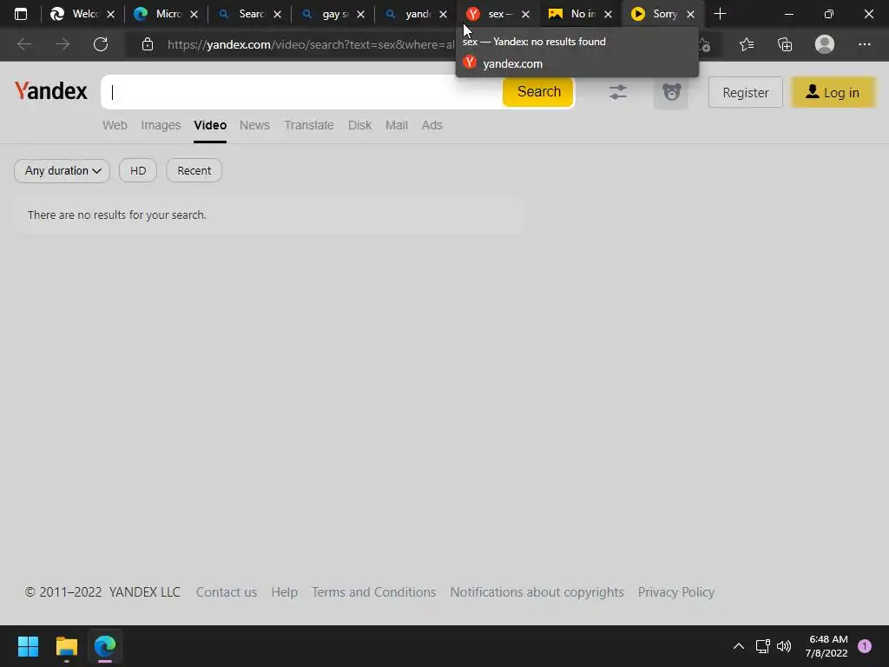This screenshot has height=667, width=889.
Task: Open the notification center badge
Action: coord(865,646)
